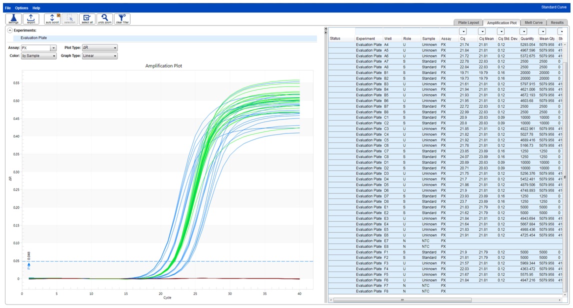Open the Help menu
The width and height of the screenshot is (573, 308).
tap(36, 8)
